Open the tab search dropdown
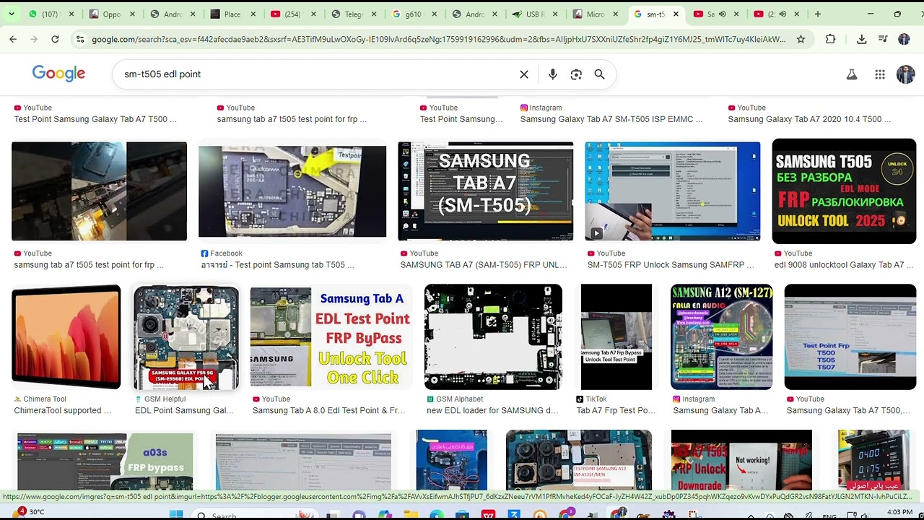 coord(11,14)
